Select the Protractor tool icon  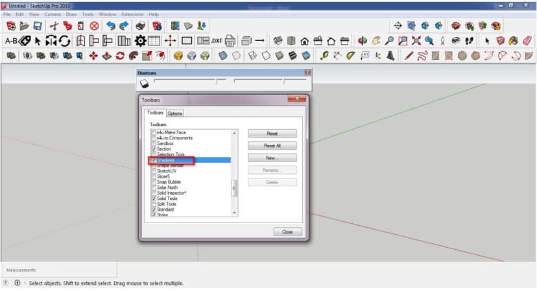(350, 56)
